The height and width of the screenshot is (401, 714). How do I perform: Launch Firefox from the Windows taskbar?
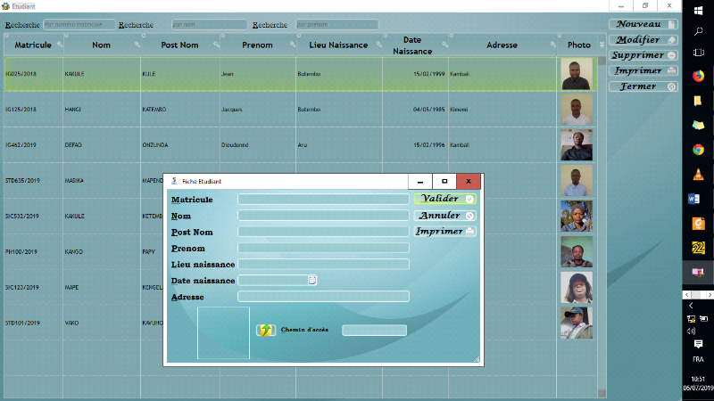click(698, 77)
